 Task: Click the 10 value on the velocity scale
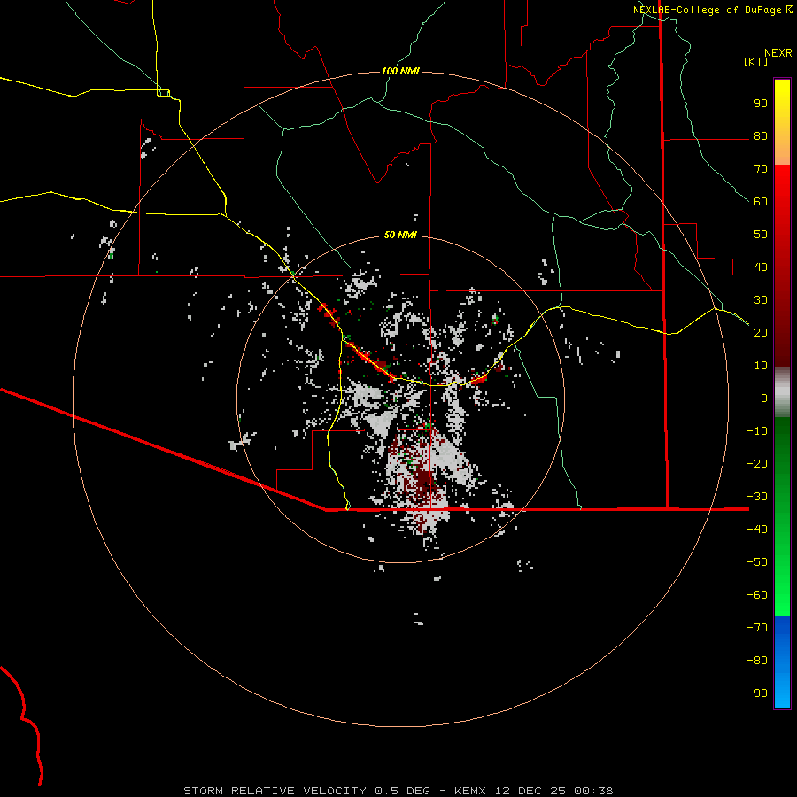[761, 366]
